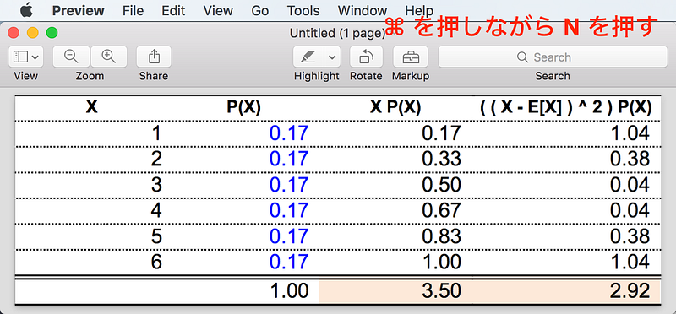676x314 pixels.
Task: Click the variance total 2.92
Action: pyautogui.click(x=630, y=291)
